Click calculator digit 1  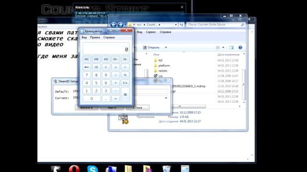[87, 91]
